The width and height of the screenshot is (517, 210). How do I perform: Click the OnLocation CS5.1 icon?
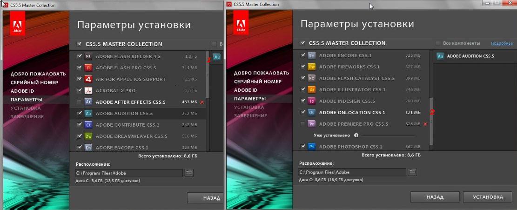click(312, 112)
